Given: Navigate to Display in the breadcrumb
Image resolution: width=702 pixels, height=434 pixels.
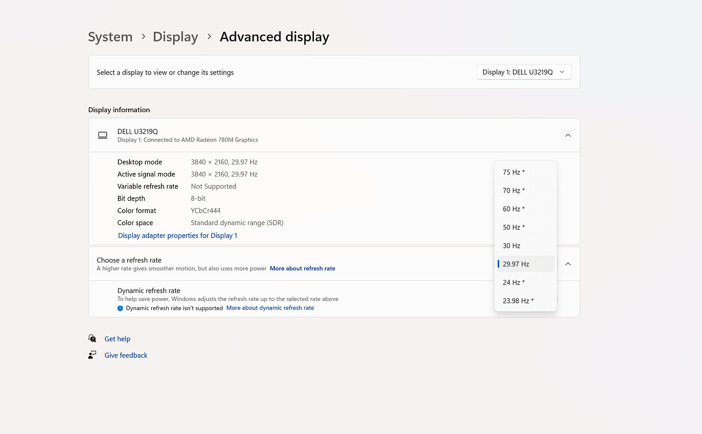Looking at the screenshot, I should pyautogui.click(x=175, y=37).
